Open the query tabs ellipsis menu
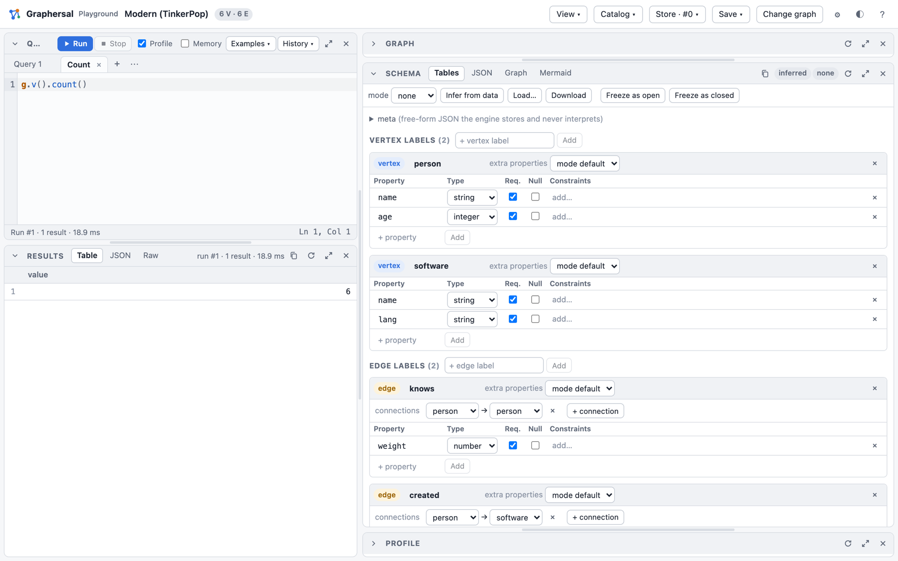The width and height of the screenshot is (898, 561). point(134,64)
